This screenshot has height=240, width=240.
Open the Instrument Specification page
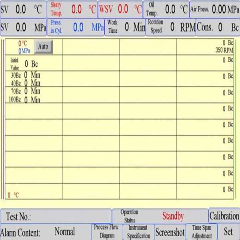[x=138, y=232]
